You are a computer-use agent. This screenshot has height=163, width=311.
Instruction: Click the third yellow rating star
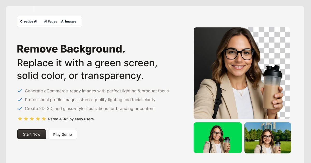click(x=32, y=119)
